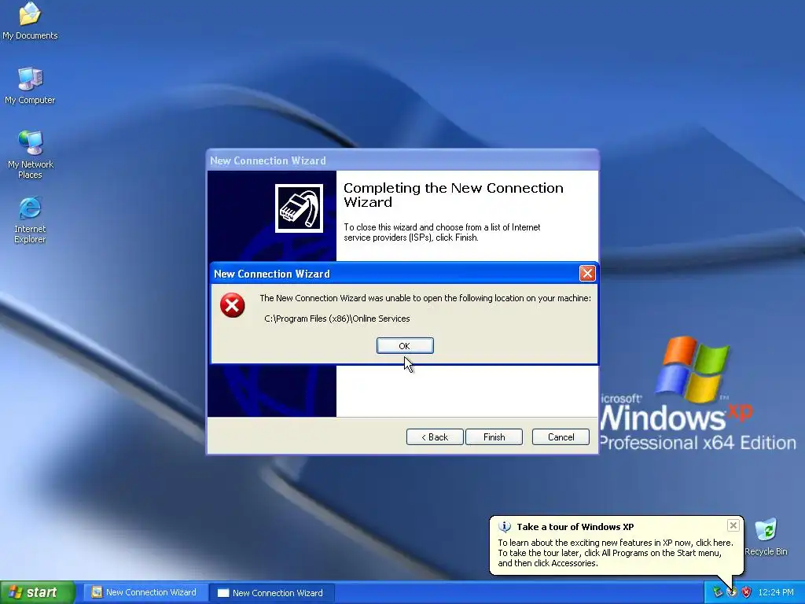Screen dimensions: 805x604
Task: Click Finish in the wizard
Action: (x=494, y=437)
